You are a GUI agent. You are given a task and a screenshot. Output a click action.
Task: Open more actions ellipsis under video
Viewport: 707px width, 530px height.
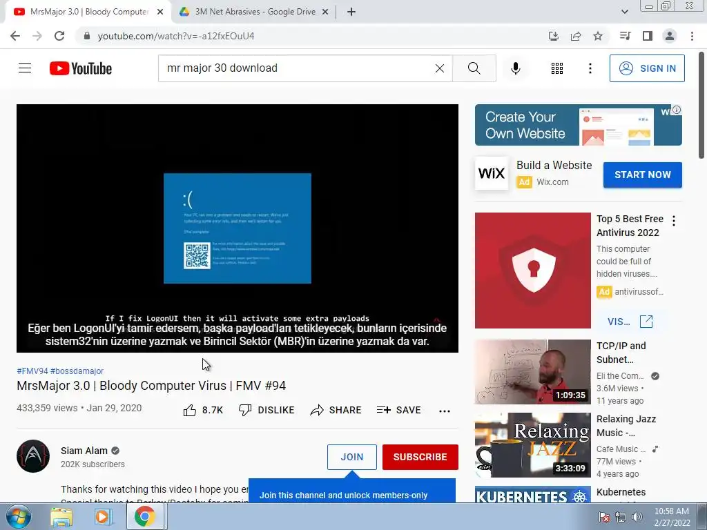445,411
